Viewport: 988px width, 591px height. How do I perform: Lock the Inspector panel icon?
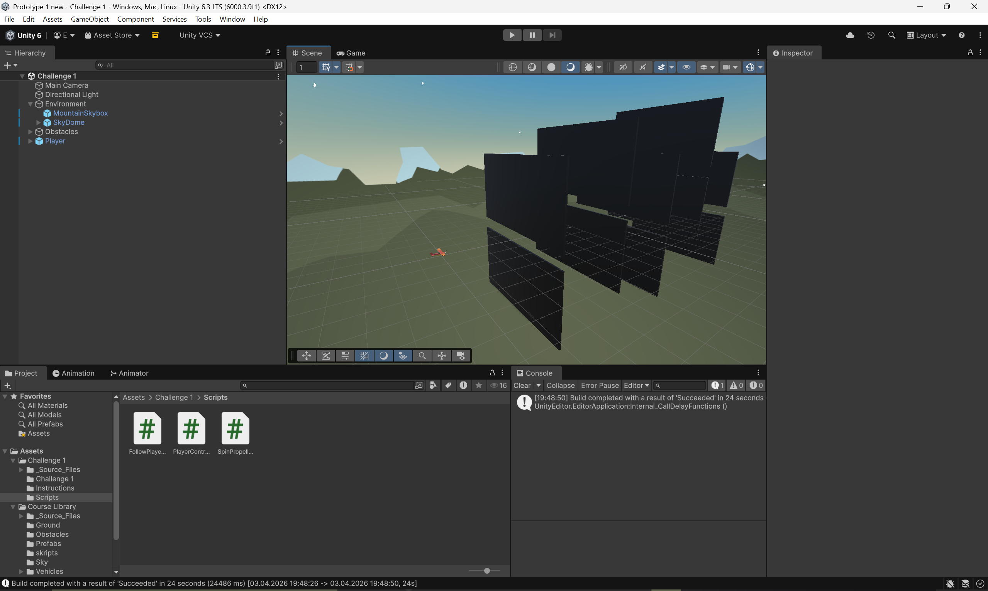(x=970, y=52)
